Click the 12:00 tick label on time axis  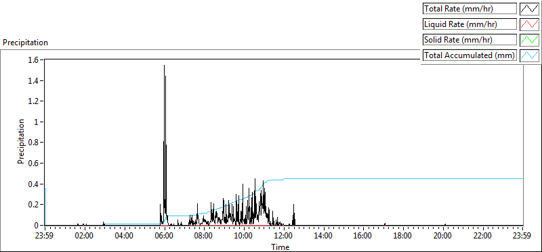point(284,236)
